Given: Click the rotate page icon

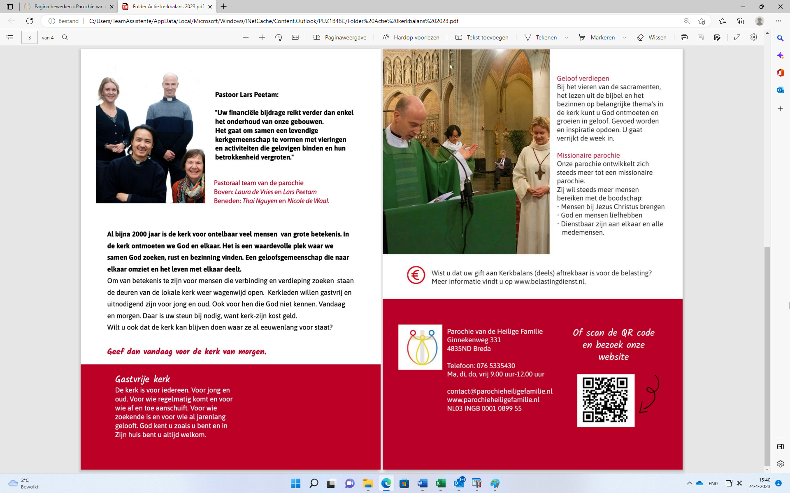Looking at the screenshot, I should point(279,37).
